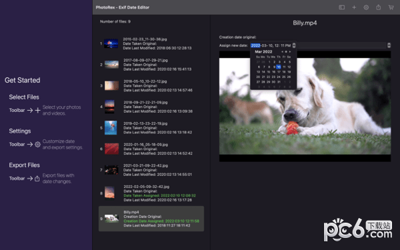The height and width of the screenshot is (250, 400).
Task: Open the thumbnail of 2018-09-21-22-21-09.jpg
Action: 109,107
